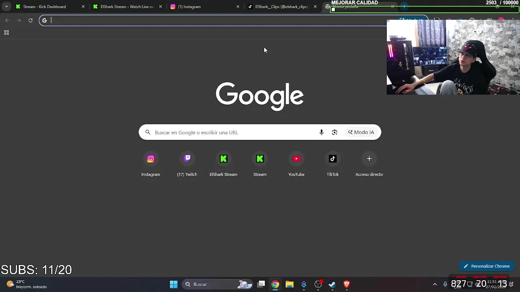Screen dimensions: 520x292
Task: Close the Kick Dashboard tab
Action: point(83,6)
